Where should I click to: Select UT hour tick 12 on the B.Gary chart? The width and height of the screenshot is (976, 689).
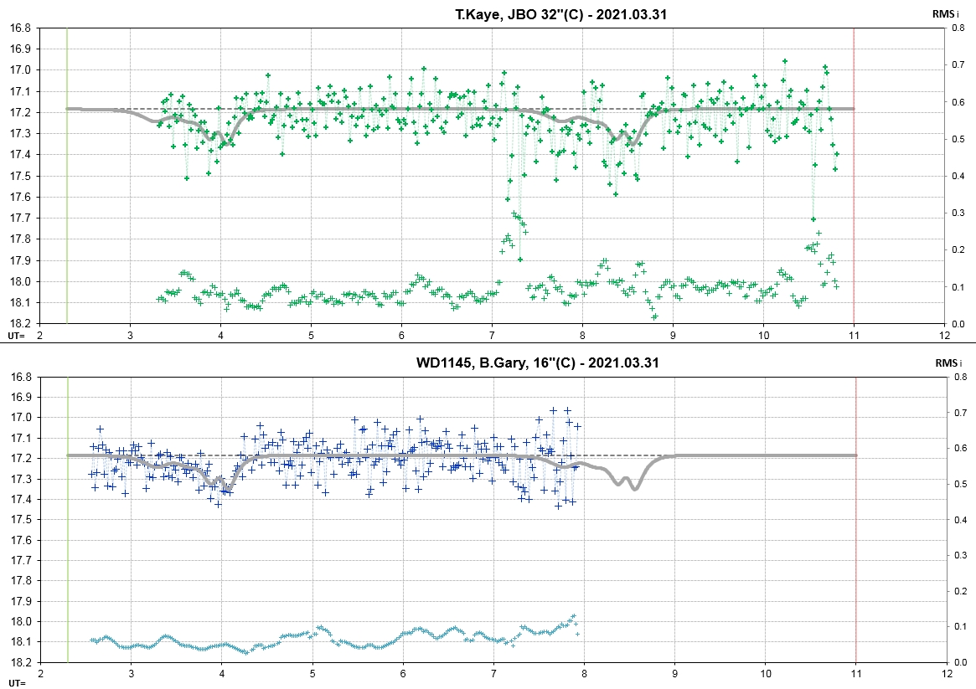tap(947, 673)
